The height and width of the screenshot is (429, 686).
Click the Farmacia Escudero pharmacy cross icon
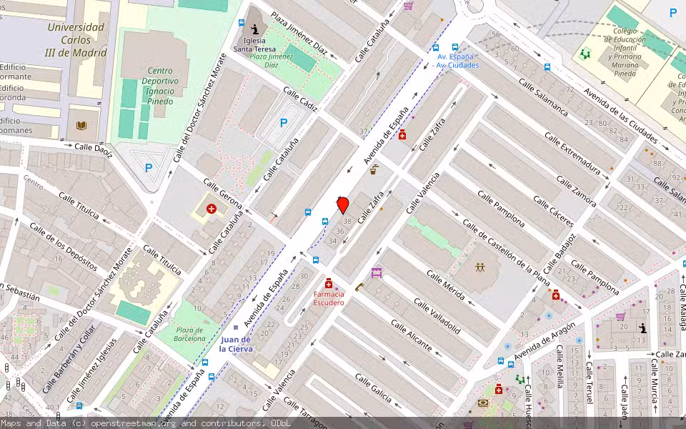[329, 283]
